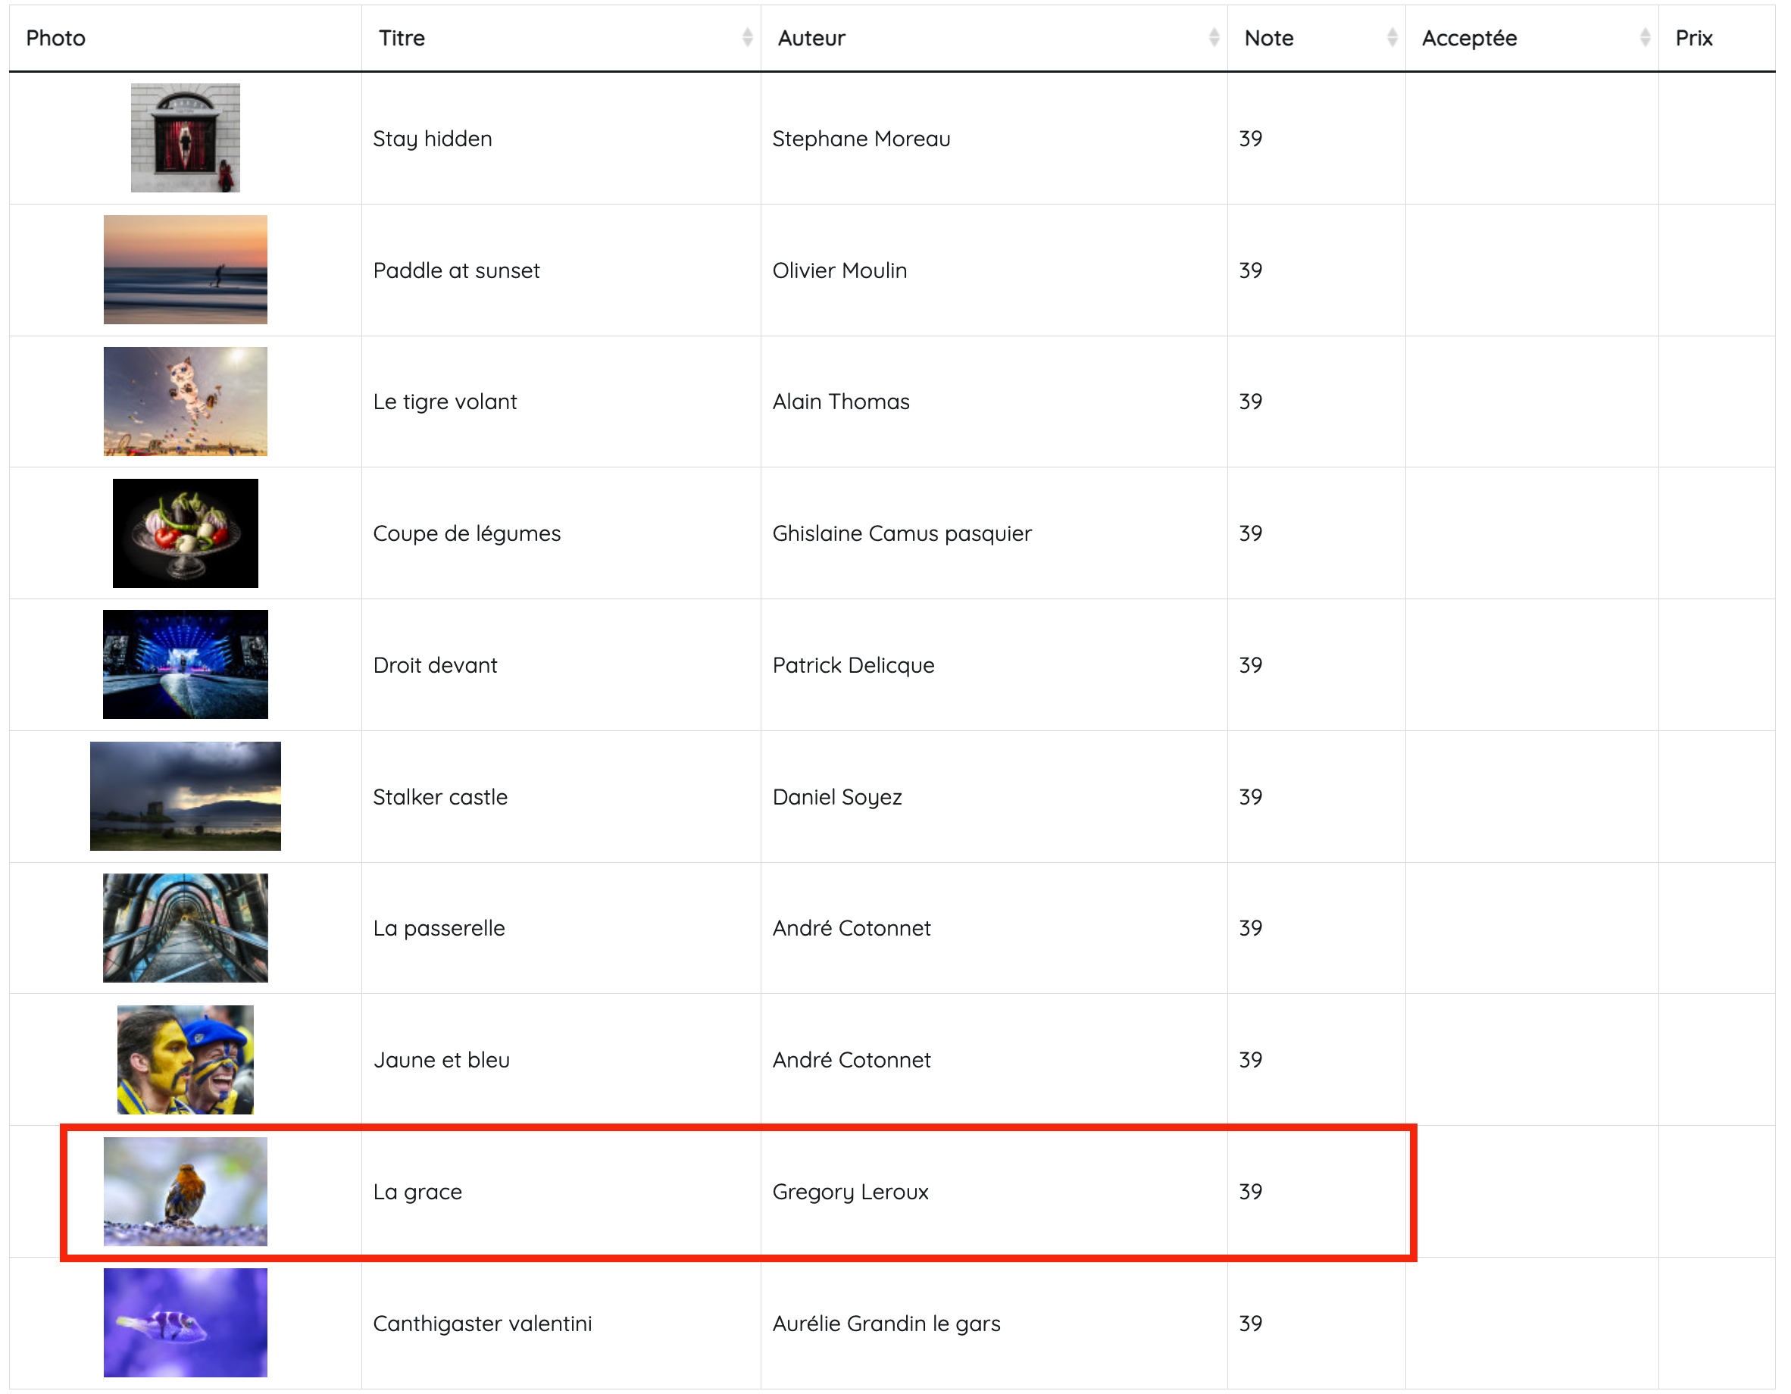The height and width of the screenshot is (1394, 1791).
Task: Open the Paddle at sunset thumbnail
Action: point(186,270)
